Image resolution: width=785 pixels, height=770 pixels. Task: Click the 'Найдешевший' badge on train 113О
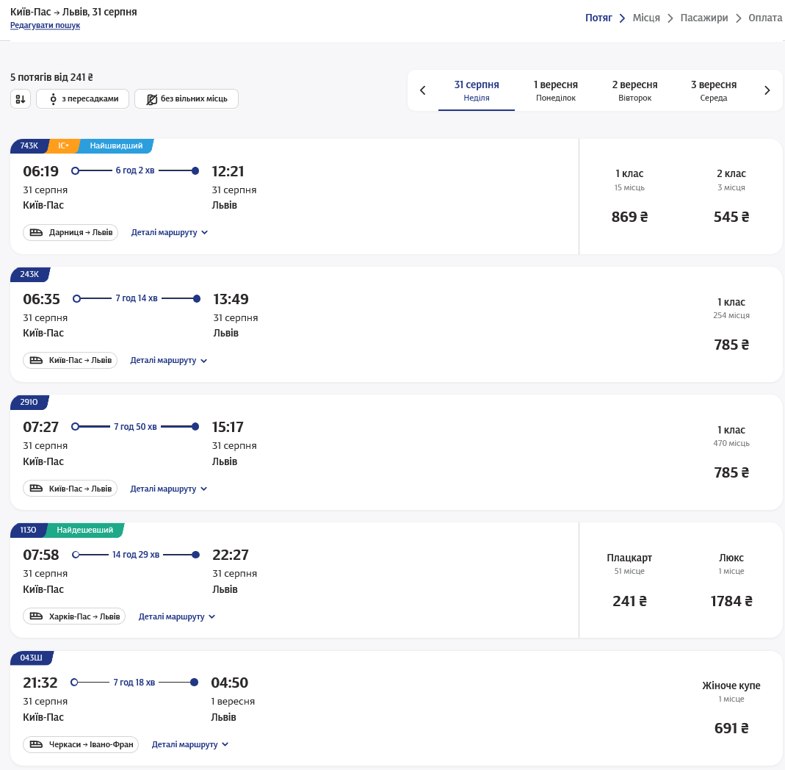(85, 530)
